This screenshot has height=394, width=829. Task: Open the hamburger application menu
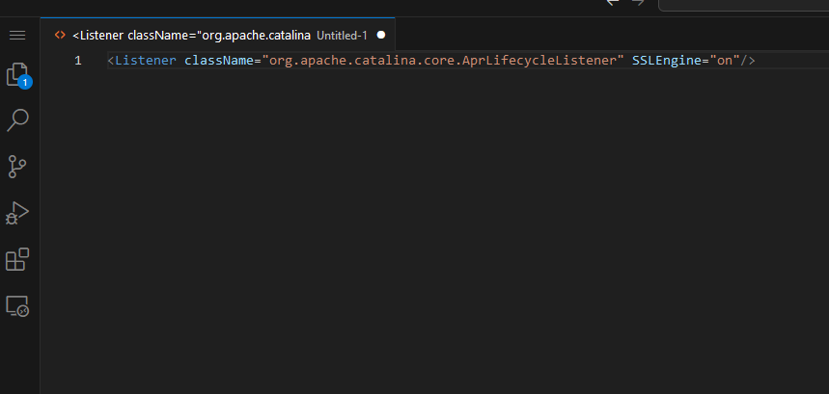coord(17,36)
